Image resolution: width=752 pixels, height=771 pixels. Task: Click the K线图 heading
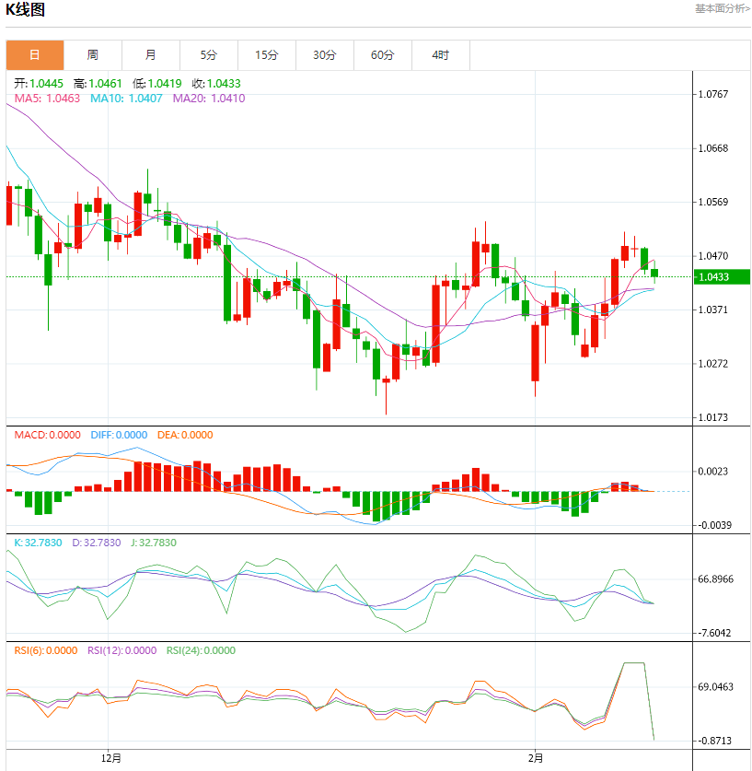[25, 9]
